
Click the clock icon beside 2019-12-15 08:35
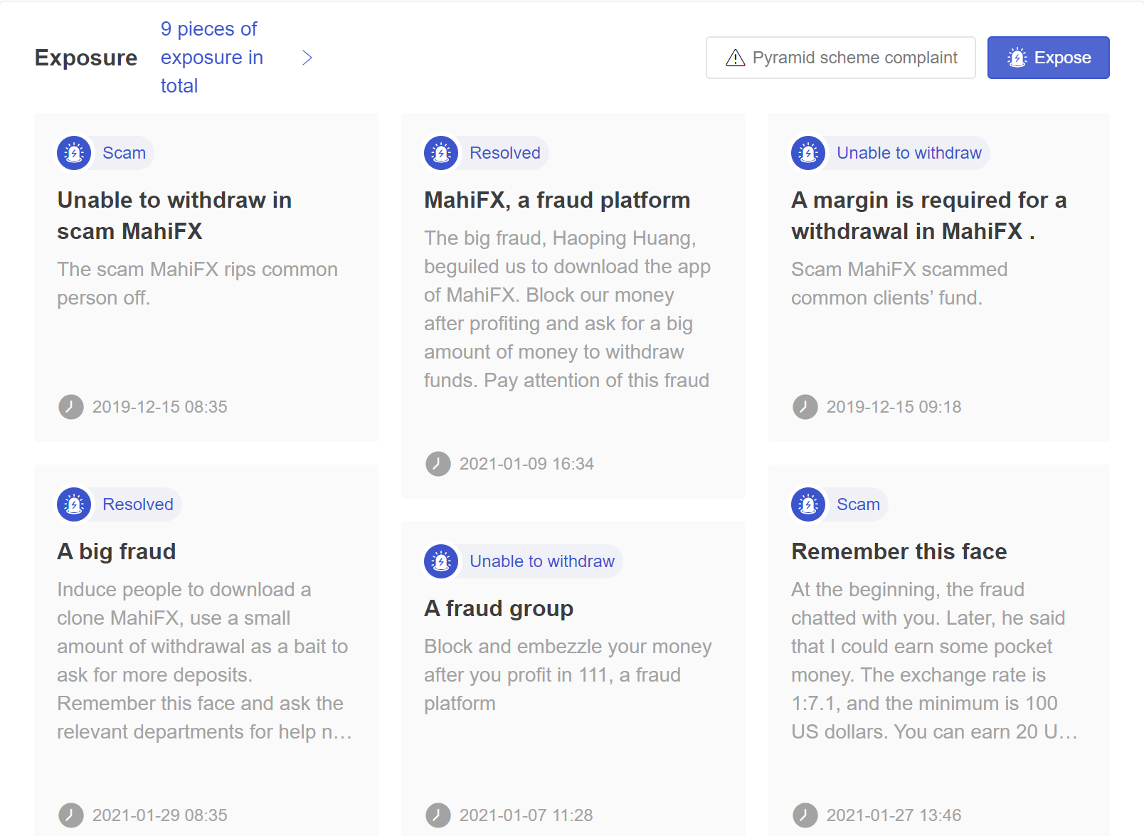click(x=70, y=407)
